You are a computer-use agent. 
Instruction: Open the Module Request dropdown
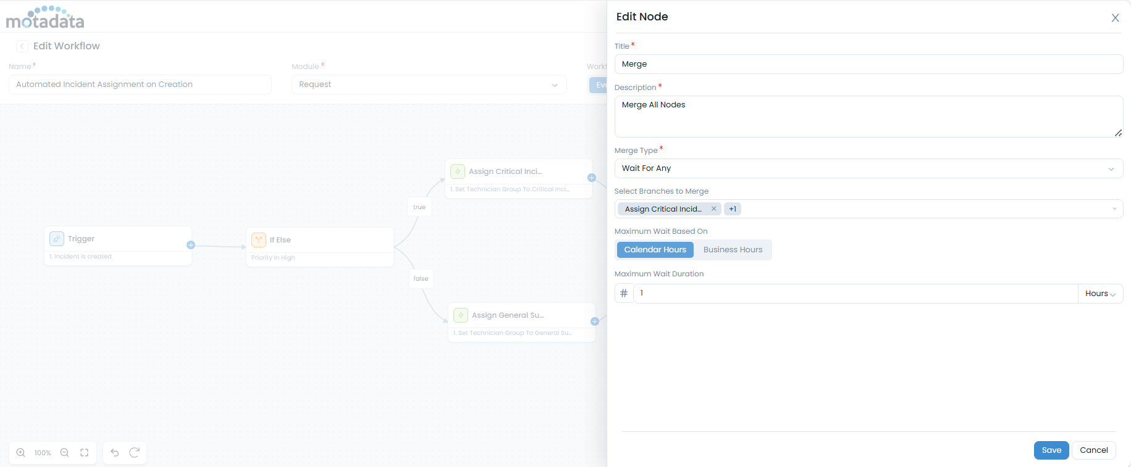click(x=429, y=85)
